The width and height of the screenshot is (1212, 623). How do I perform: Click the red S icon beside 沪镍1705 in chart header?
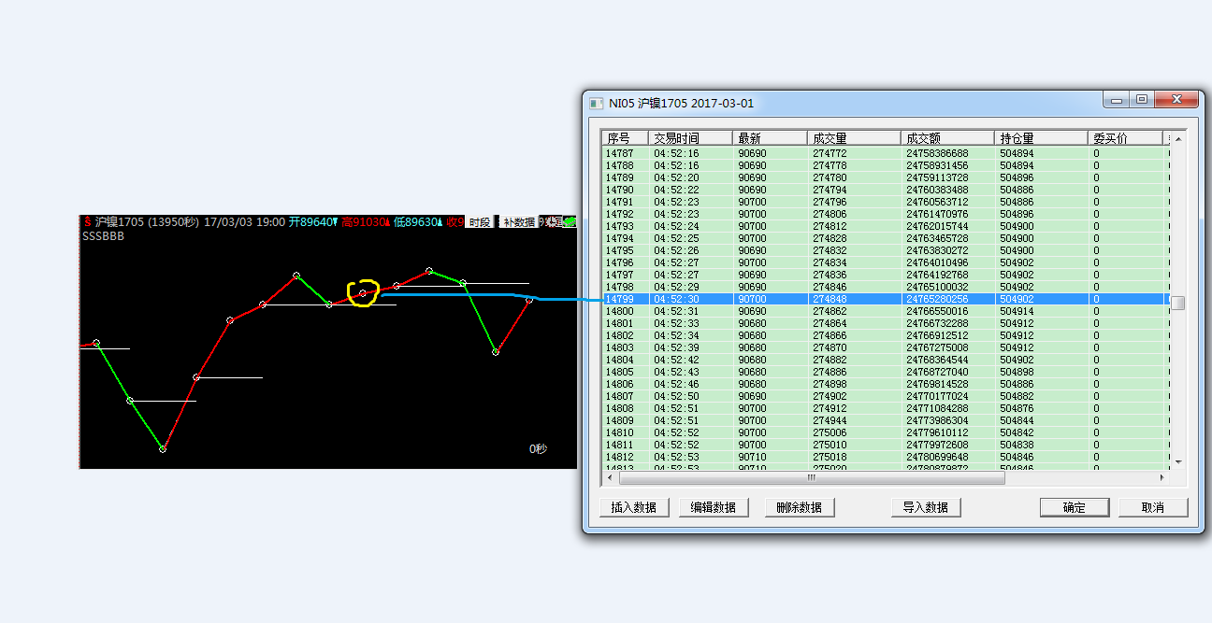coord(87,222)
